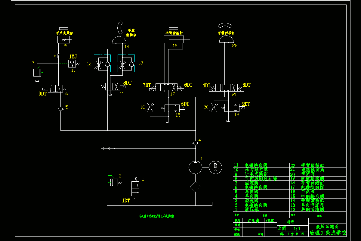Click the 2DT solenoid label
The image size is (361, 241).
point(246,104)
